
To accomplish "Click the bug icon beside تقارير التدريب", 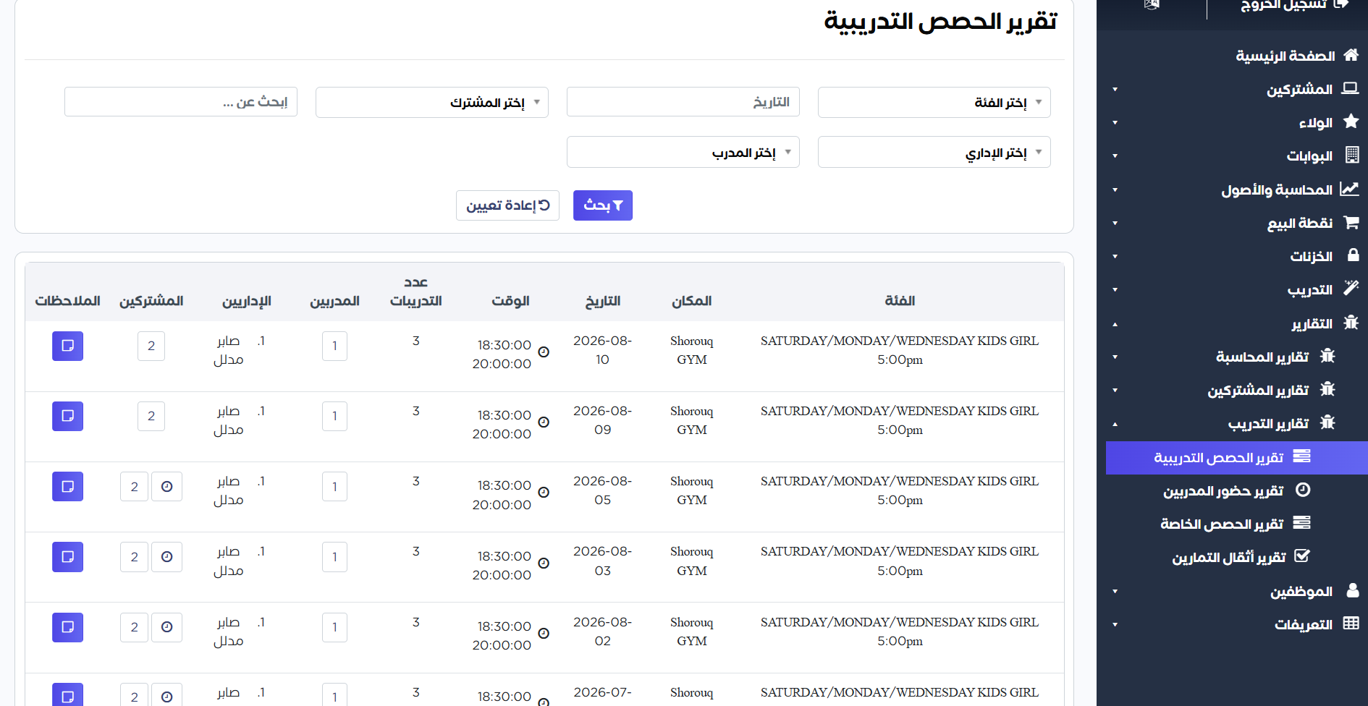I will pyautogui.click(x=1327, y=422).
